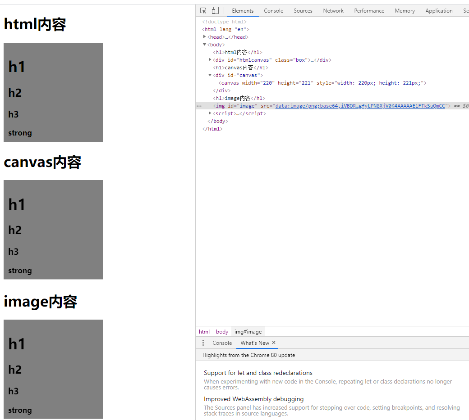Open the top Console tab
The image size is (469, 420).
pos(273,11)
